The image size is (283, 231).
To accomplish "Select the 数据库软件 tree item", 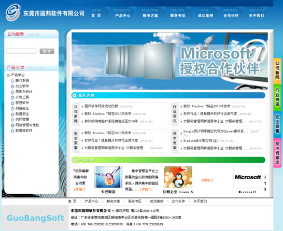I will (x=24, y=131).
